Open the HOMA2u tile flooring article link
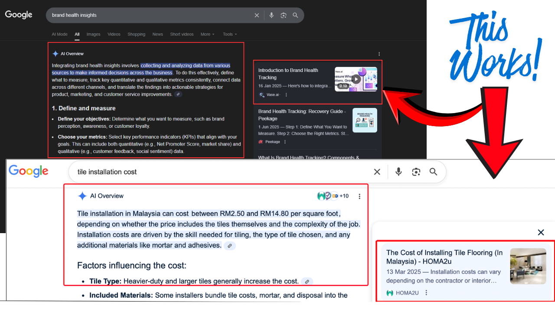555x312 pixels. 444,257
